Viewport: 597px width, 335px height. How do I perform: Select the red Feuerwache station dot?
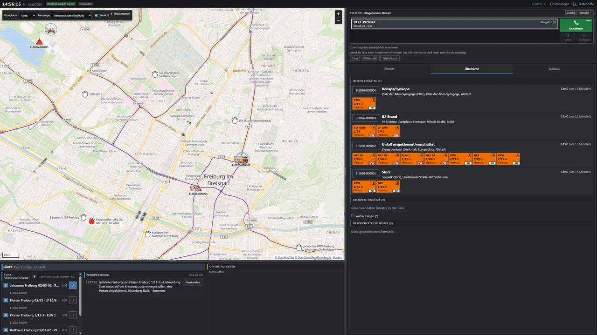coord(92,221)
